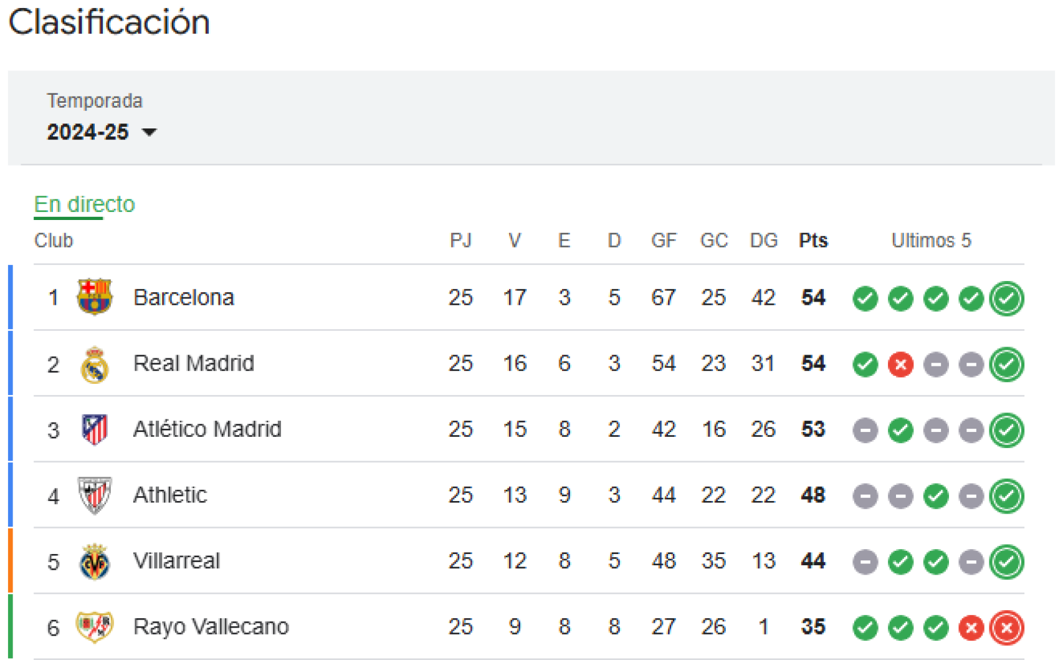Click Villarreal's orange position indicator bar
Screen dimensions: 1063x660
click(11, 562)
